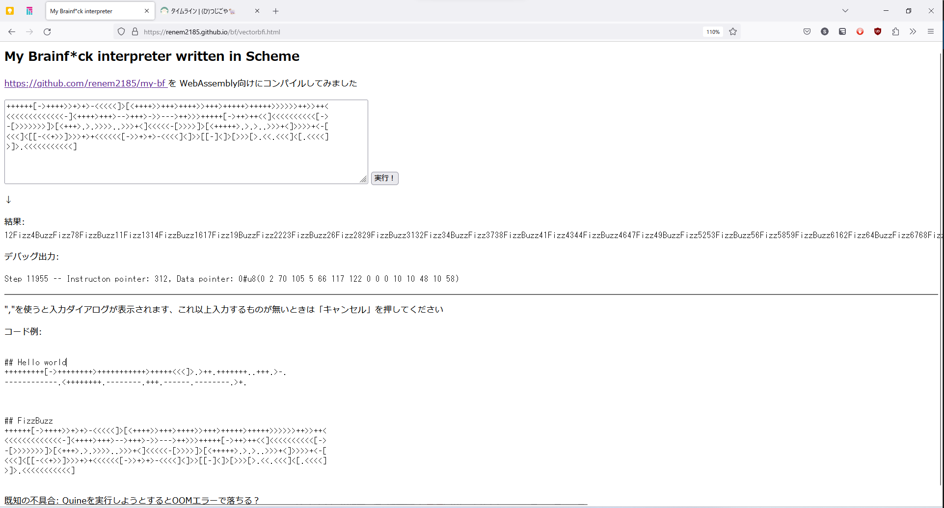
Task: Click the 'デバッグ出力:' label
Action: [x=31, y=257]
